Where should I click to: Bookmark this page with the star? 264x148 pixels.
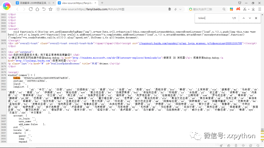click(51, 9)
